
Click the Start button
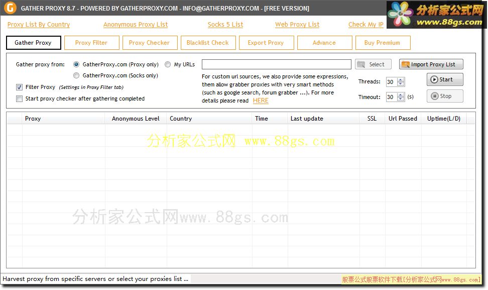pyautogui.click(x=445, y=79)
